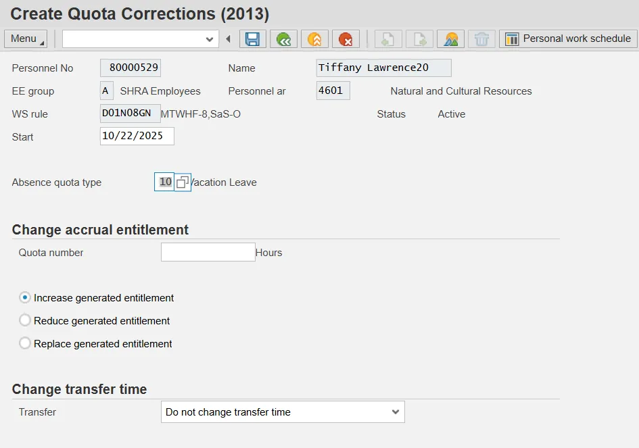Open the Menu button
The image size is (639, 448).
click(26, 39)
